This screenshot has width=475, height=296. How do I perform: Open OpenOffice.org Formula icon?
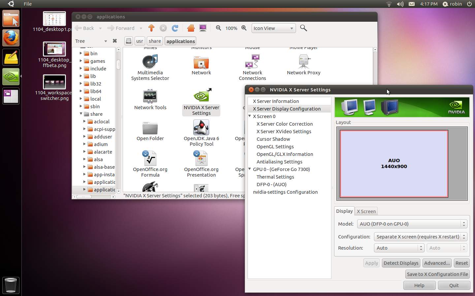(150, 158)
